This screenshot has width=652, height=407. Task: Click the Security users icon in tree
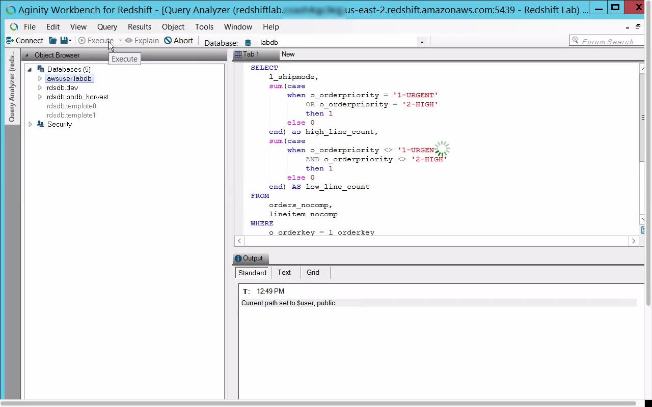click(41, 124)
